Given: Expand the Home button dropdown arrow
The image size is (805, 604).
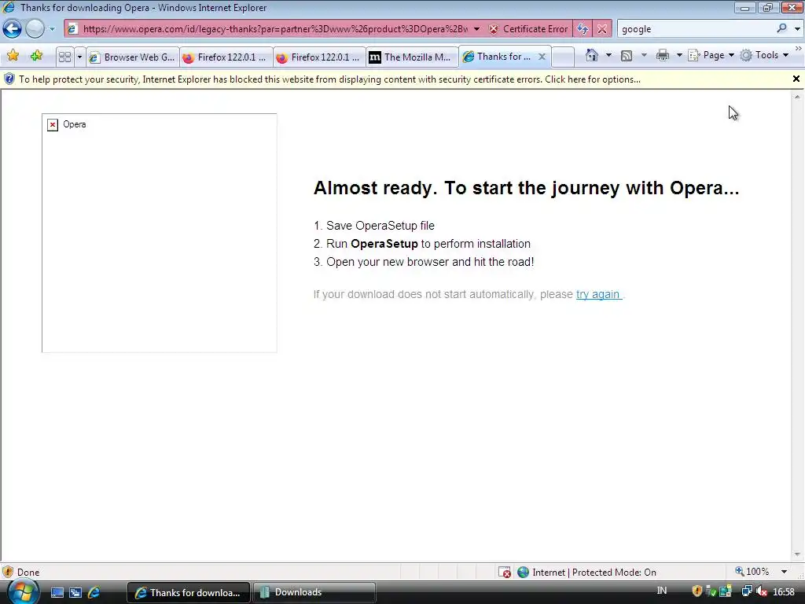Looking at the screenshot, I should (609, 55).
